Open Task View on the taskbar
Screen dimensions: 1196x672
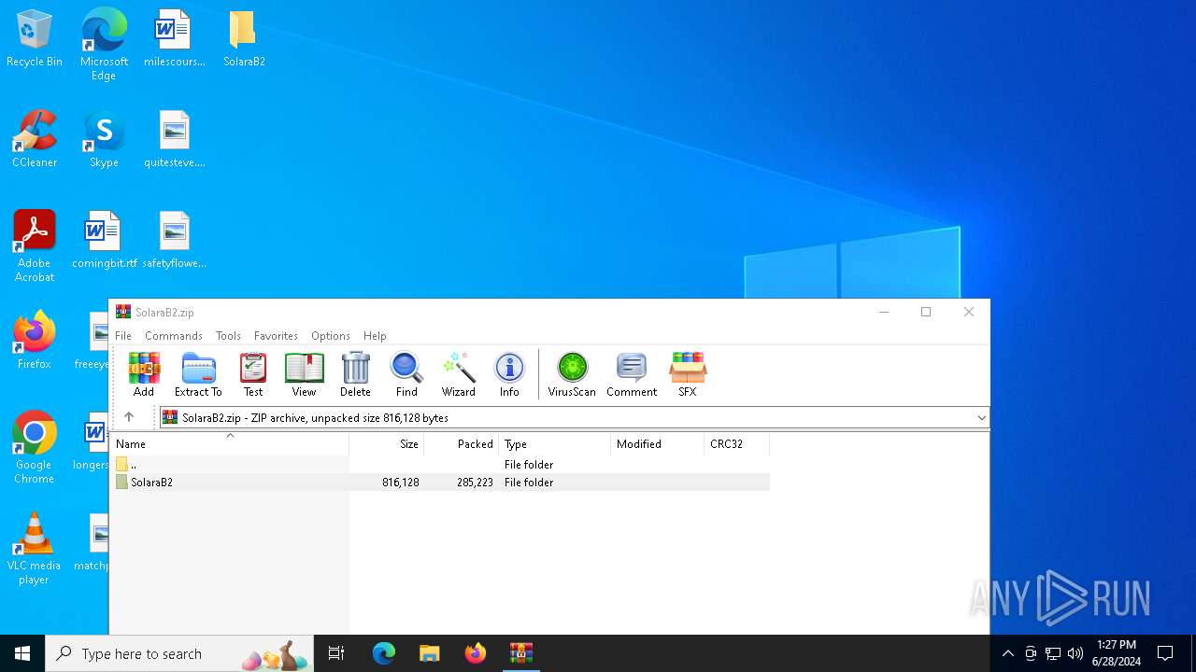(x=336, y=653)
